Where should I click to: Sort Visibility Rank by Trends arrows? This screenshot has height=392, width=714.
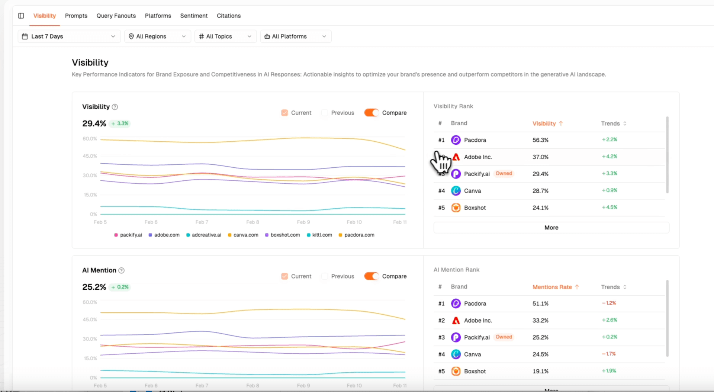[x=625, y=123]
